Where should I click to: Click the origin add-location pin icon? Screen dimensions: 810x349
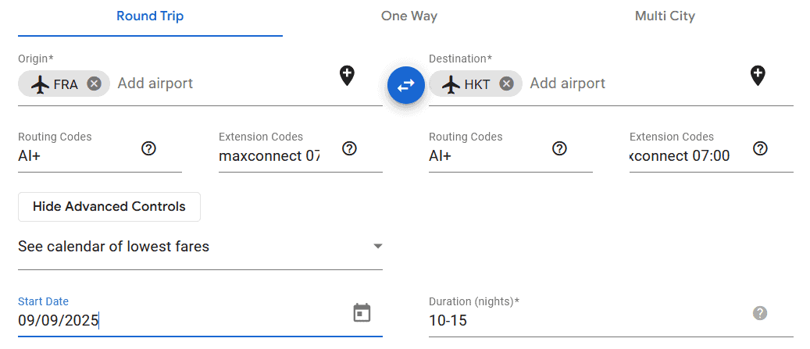pyautogui.click(x=347, y=76)
